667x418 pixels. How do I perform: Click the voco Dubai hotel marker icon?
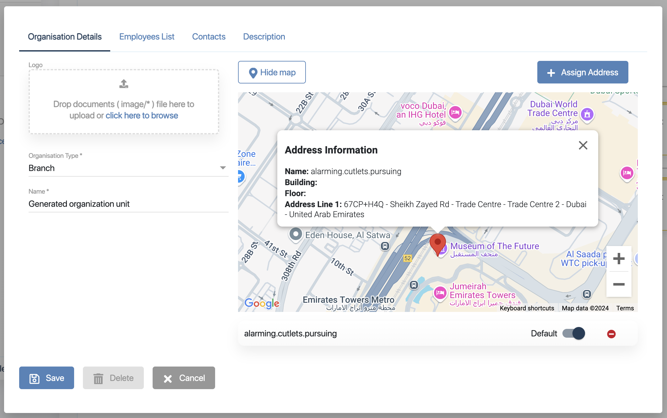coord(455,112)
